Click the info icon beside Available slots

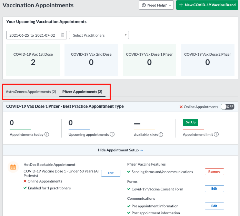click(x=161, y=135)
